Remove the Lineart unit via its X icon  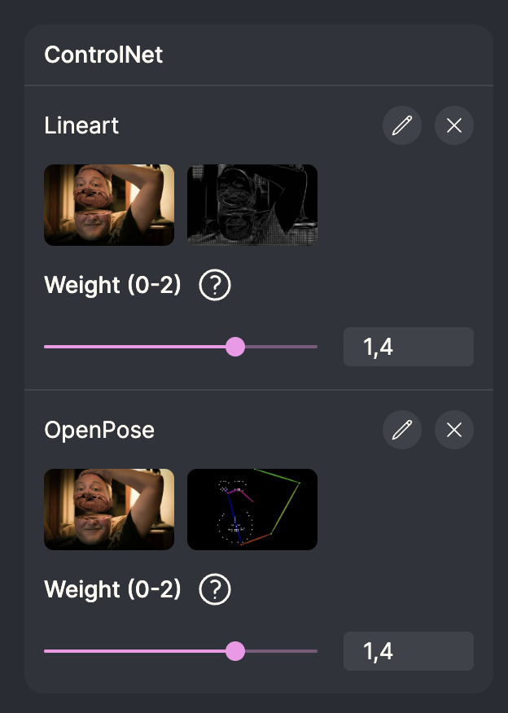pos(453,125)
